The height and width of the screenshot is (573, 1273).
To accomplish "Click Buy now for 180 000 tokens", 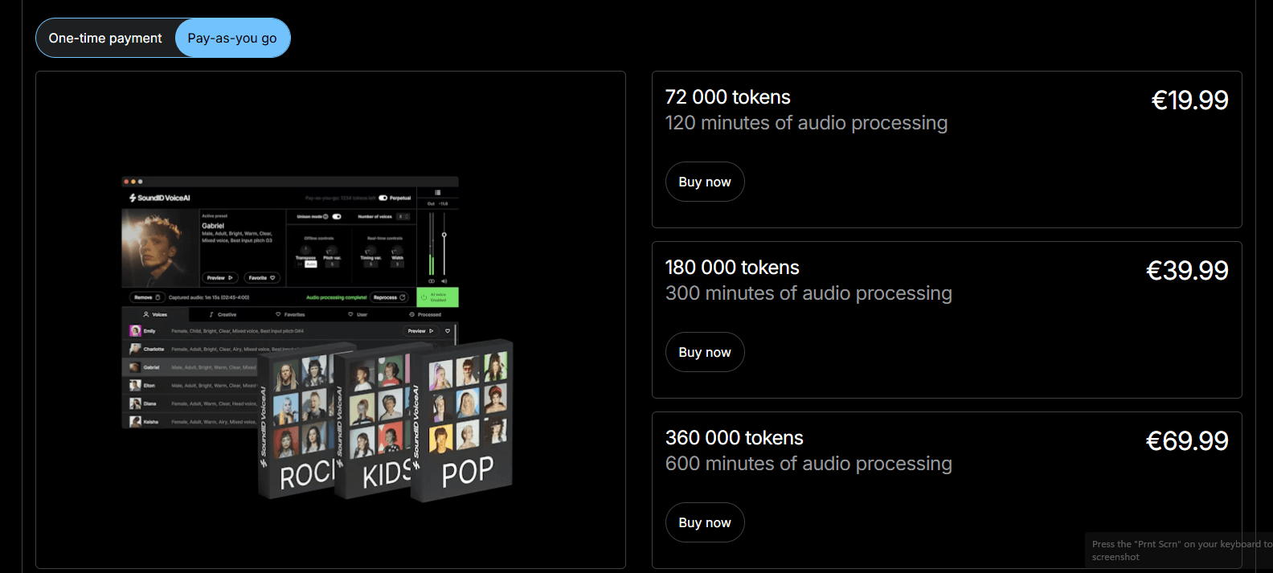I will point(704,352).
